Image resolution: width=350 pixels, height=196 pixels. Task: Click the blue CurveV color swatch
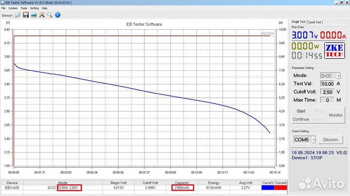pos(267,187)
